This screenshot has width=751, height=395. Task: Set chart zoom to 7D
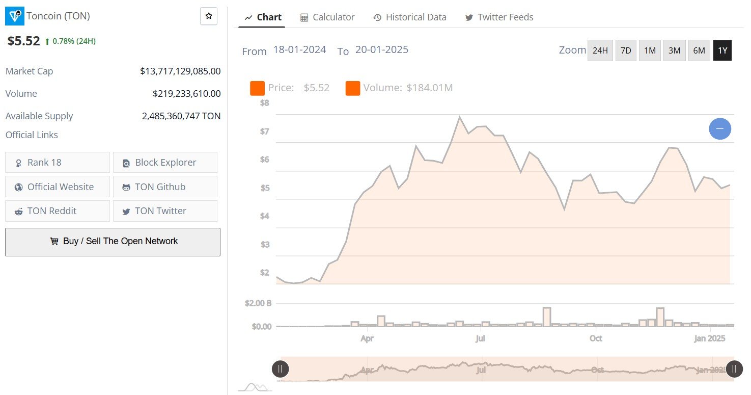[626, 50]
